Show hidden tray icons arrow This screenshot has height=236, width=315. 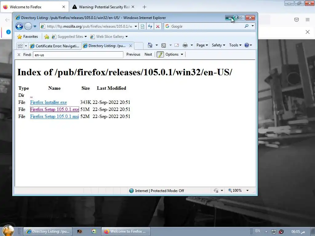tap(266, 232)
